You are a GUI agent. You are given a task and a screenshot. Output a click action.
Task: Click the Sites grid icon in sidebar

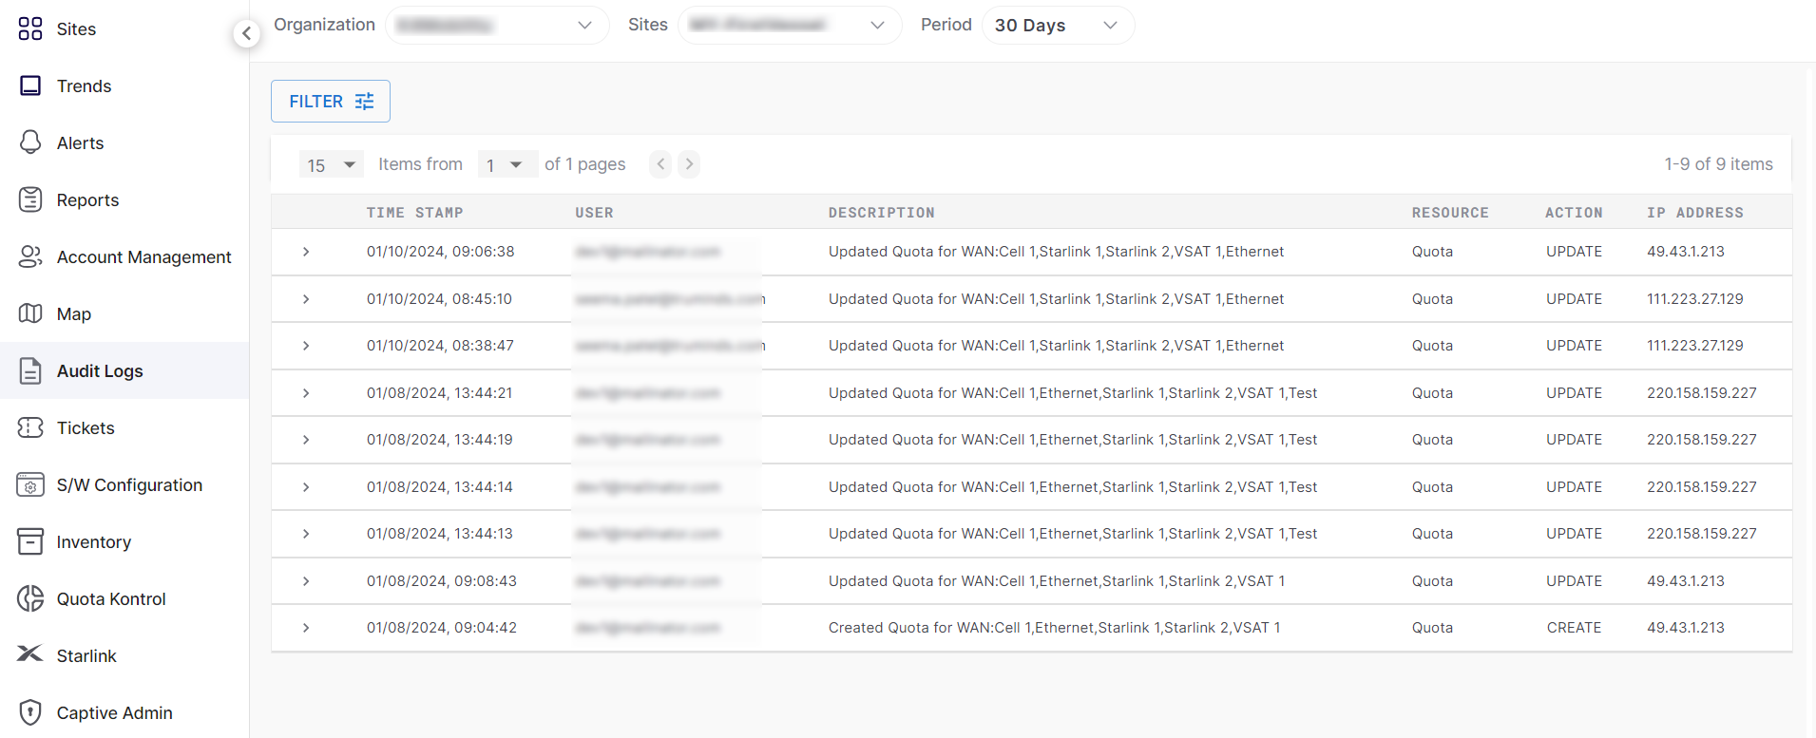click(30, 28)
